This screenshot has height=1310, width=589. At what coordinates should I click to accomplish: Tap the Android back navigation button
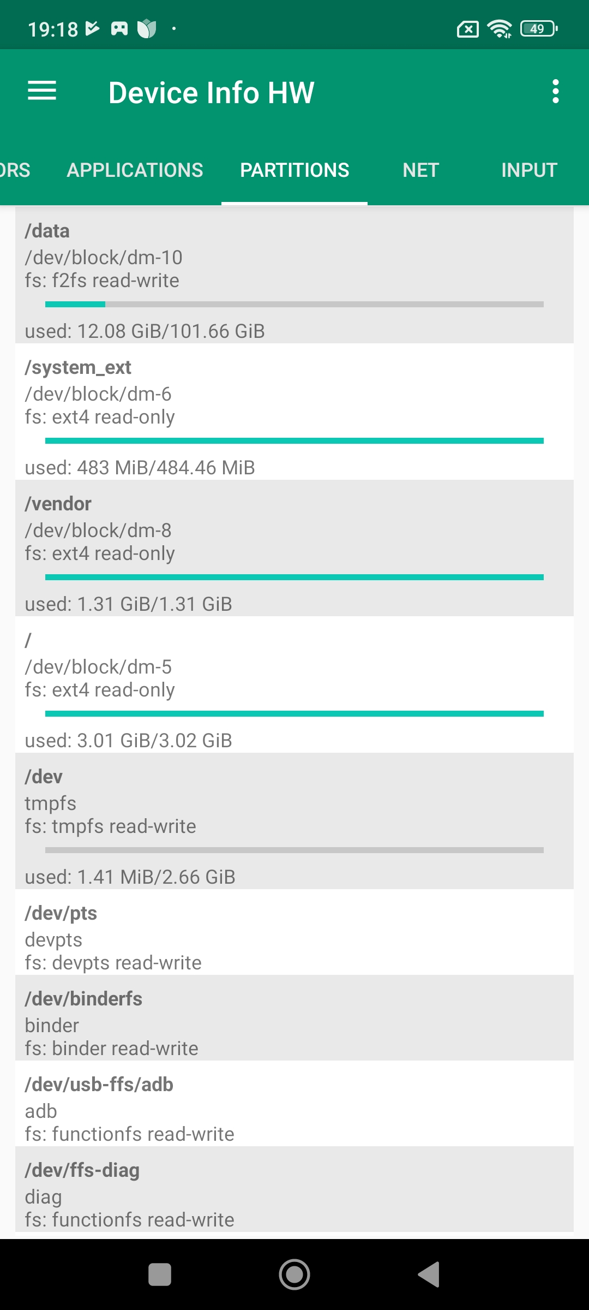point(429,1275)
